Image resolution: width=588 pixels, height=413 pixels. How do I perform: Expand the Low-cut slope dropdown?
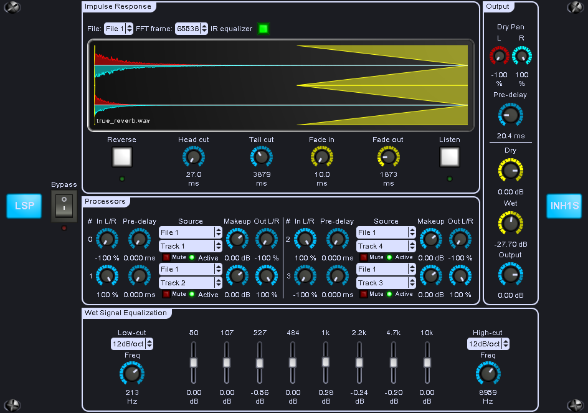(x=131, y=344)
